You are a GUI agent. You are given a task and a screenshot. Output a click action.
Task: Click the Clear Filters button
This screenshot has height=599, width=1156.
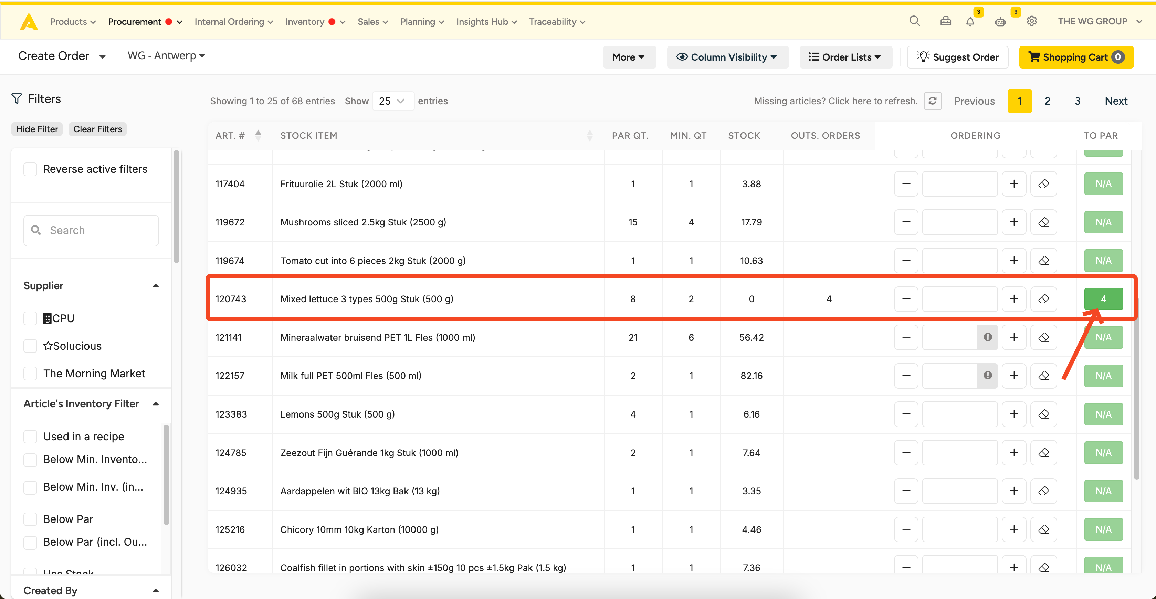pos(97,129)
